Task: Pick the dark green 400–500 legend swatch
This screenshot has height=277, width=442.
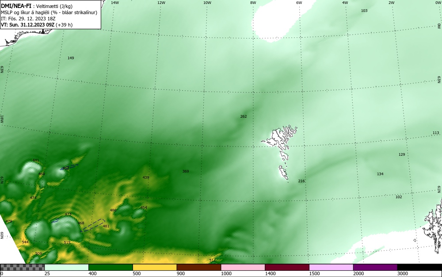Action: [110, 267]
